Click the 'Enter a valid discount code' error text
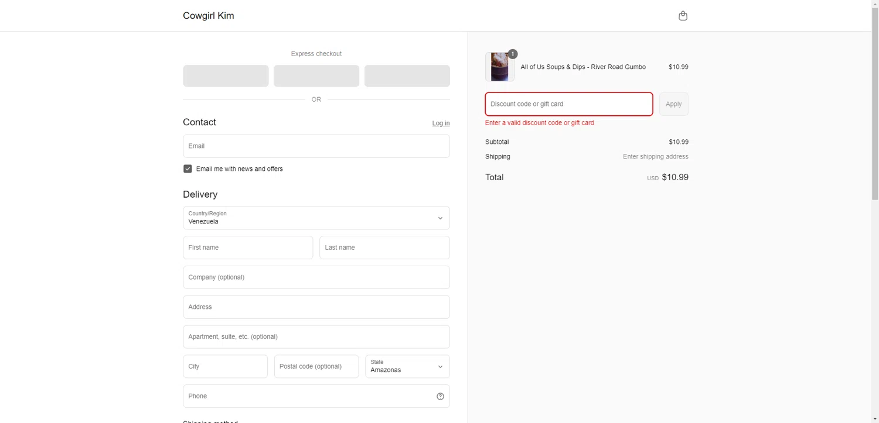This screenshot has width=879, height=423. click(540, 123)
